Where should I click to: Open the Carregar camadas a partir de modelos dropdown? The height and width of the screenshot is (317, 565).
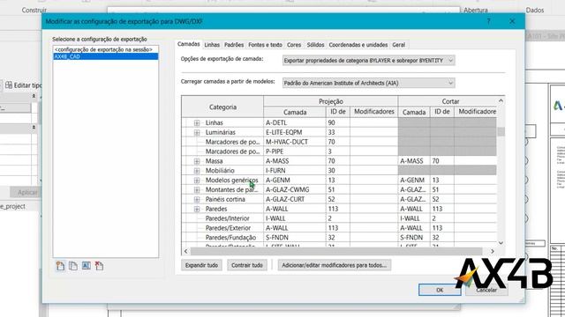(x=368, y=83)
